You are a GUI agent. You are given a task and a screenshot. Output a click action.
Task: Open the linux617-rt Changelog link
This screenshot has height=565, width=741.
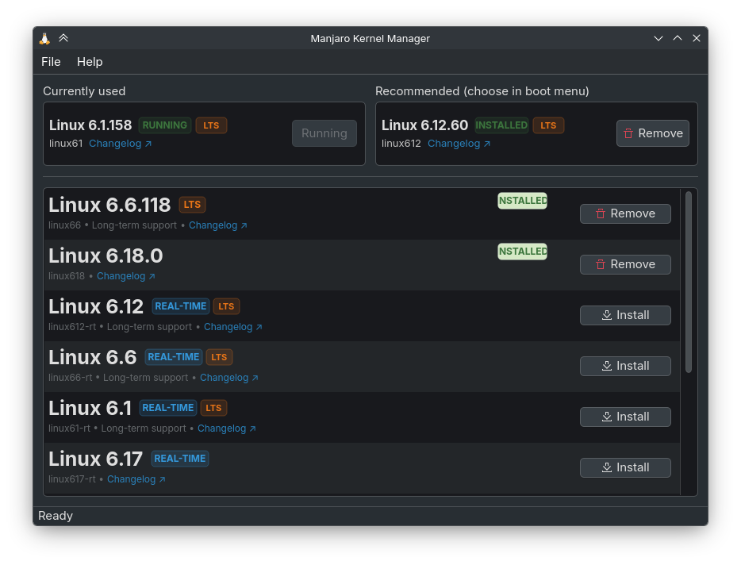(136, 479)
